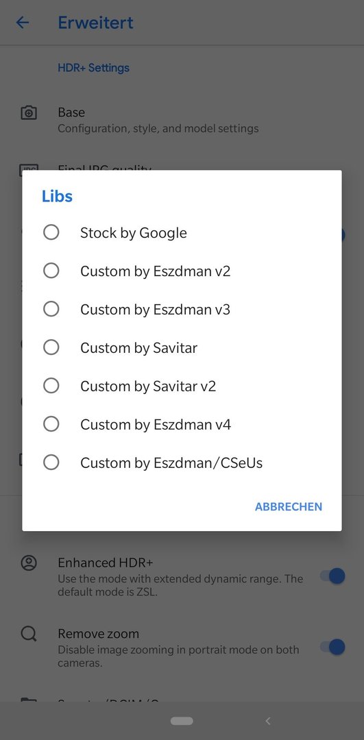
Task: Click the ABBRECHEN cancel button
Action: (x=289, y=506)
